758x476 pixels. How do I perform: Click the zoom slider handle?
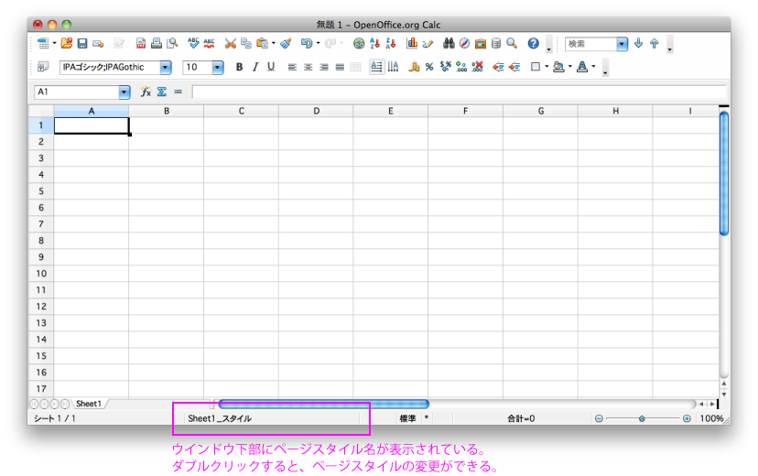(642, 418)
